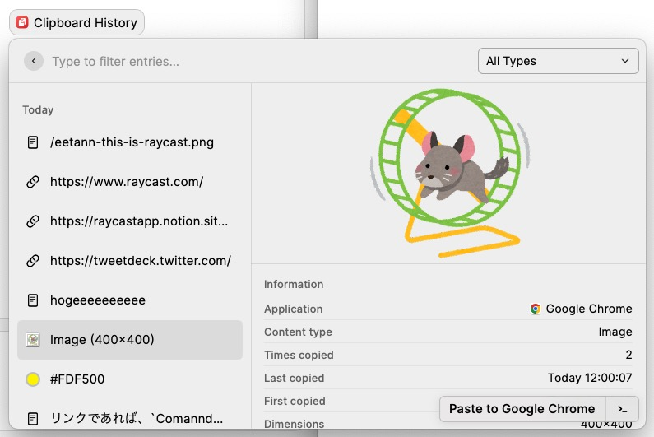654x437 pixels.
Task: Click the Google Chrome application name text
Action: [589, 309]
